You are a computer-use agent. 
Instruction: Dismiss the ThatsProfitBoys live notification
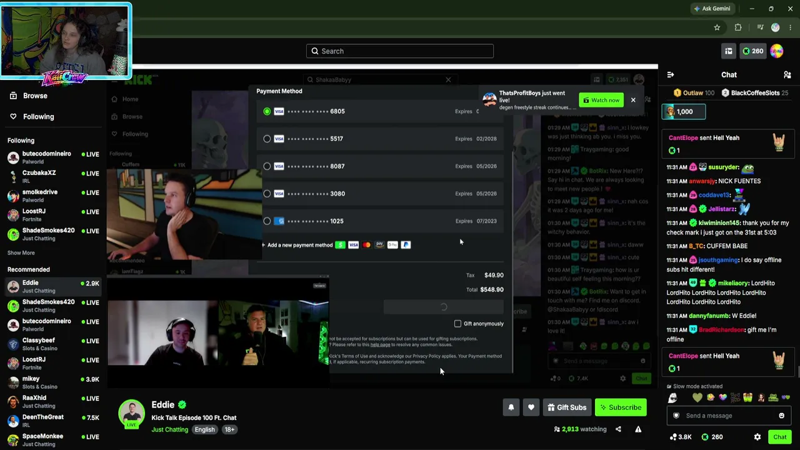[633, 100]
